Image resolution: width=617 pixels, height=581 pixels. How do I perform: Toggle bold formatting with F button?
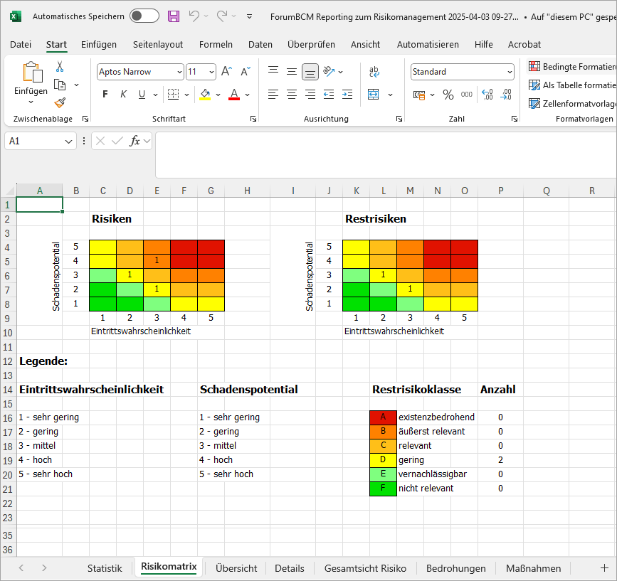pos(105,95)
